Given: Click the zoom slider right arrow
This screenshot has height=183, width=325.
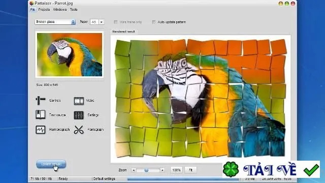Looking at the screenshot, I should pos(162,170).
